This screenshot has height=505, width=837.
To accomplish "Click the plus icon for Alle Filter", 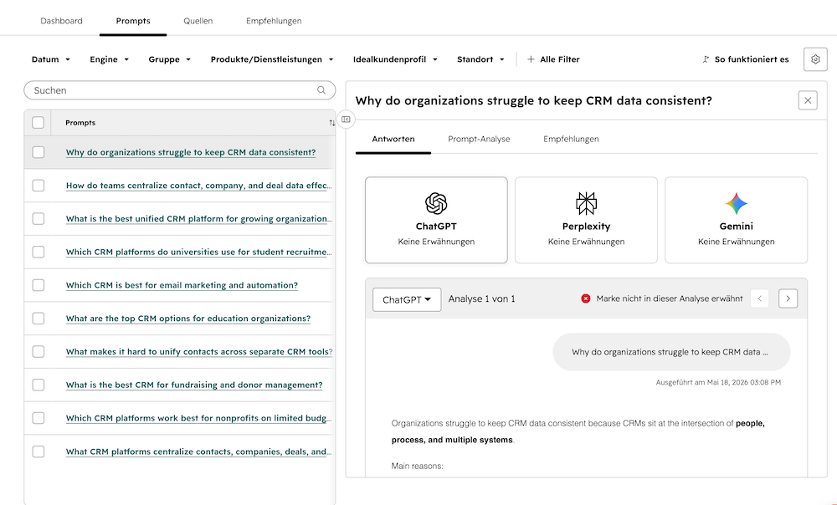I will click(531, 59).
